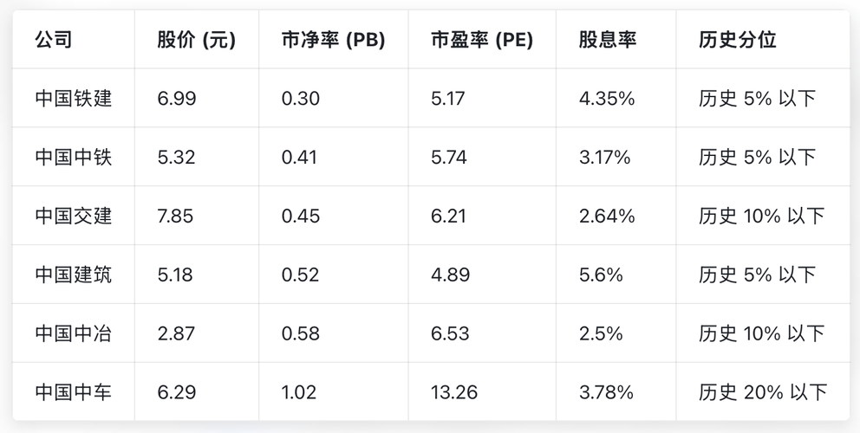Click the 0.41 PB value cell
This screenshot has width=860, height=433.
tap(299, 158)
